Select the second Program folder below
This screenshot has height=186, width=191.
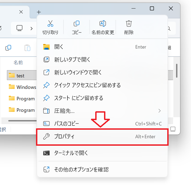click(x=22, y=110)
